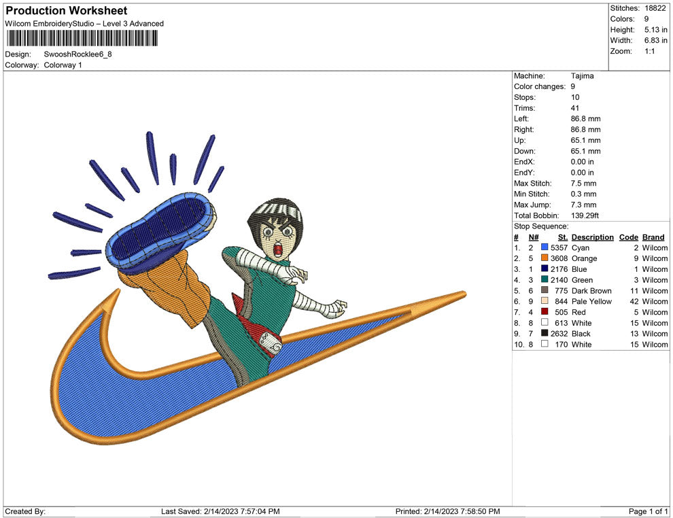Click the Red thread color swatch

(545, 311)
